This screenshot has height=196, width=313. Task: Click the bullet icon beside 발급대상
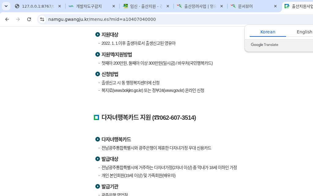click(98, 159)
